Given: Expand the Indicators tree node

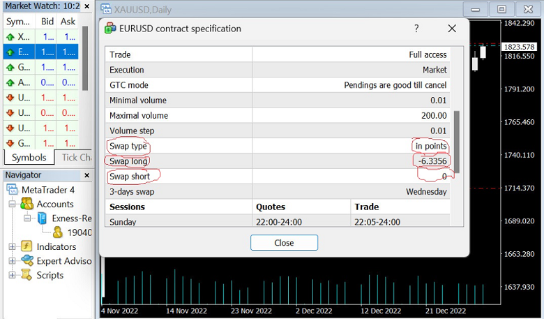Looking at the screenshot, I should tap(12, 247).
